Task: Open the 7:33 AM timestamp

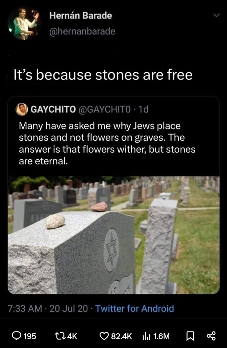Action: point(25,308)
